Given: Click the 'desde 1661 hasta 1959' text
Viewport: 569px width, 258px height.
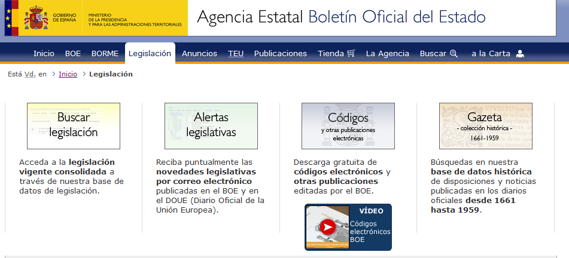Looking at the screenshot, I should coord(473,205).
